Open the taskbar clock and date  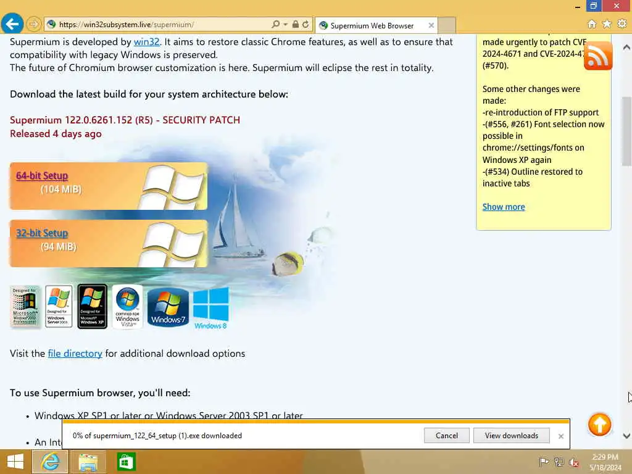pos(605,462)
